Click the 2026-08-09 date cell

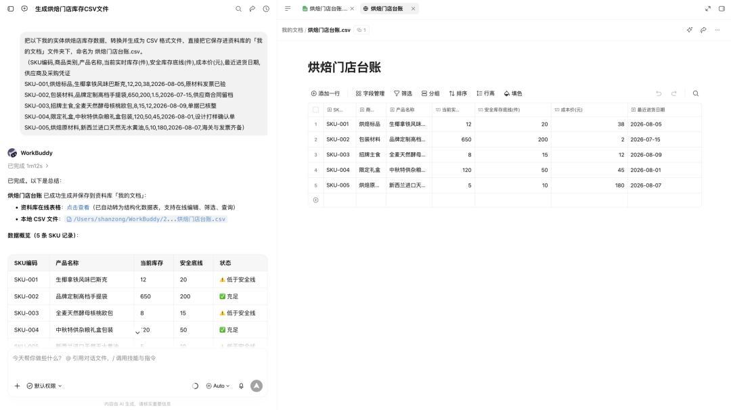click(x=665, y=155)
